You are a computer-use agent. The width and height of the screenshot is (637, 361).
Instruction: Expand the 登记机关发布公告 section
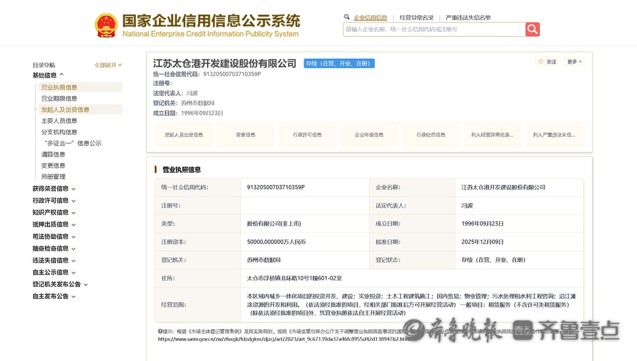pyautogui.click(x=60, y=284)
